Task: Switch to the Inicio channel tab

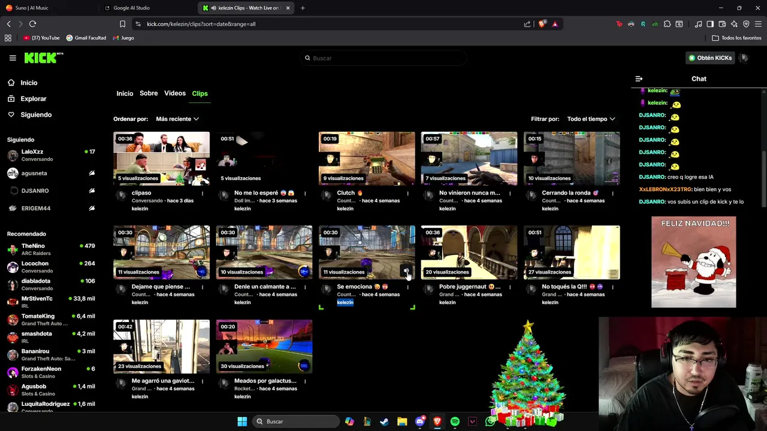Action: 125,93
